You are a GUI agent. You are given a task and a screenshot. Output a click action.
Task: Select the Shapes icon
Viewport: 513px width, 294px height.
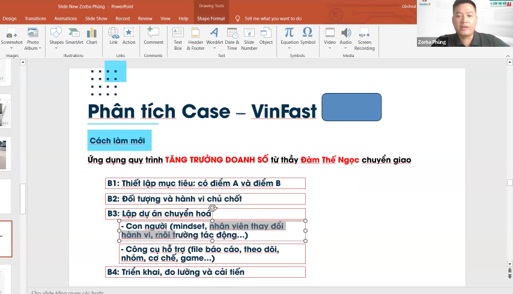[x=56, y=33]
